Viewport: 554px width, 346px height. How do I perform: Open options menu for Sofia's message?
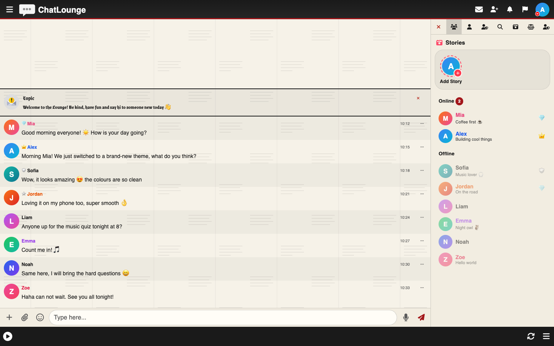(422, 170)
